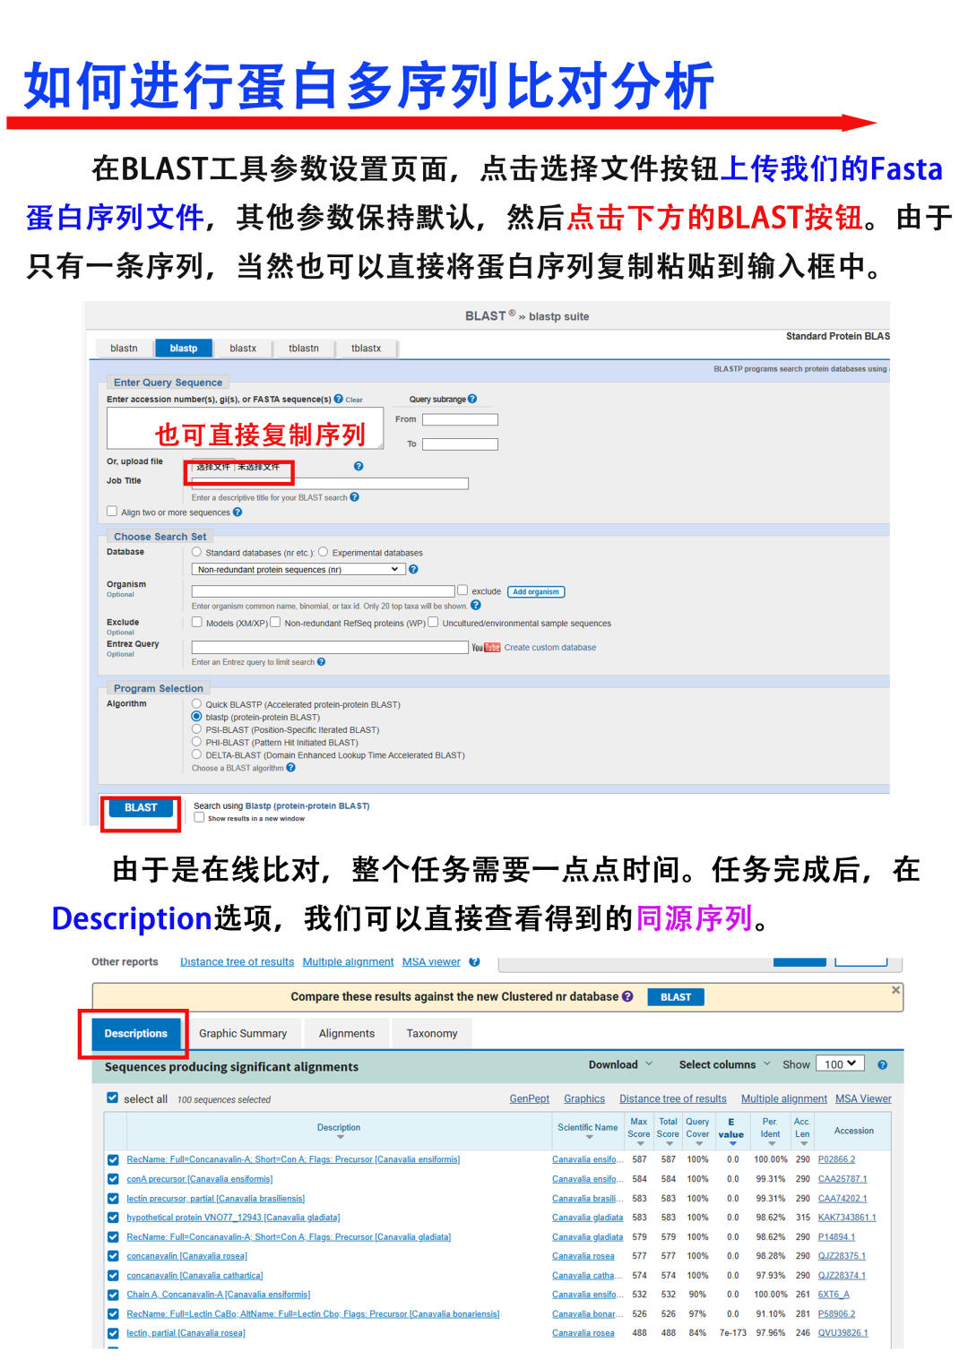
Task: Select Standard databases radio button
Action: (x=196, y=552)
